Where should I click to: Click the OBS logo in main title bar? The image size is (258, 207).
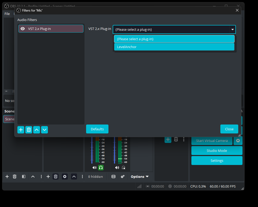(x=7, y=6)
